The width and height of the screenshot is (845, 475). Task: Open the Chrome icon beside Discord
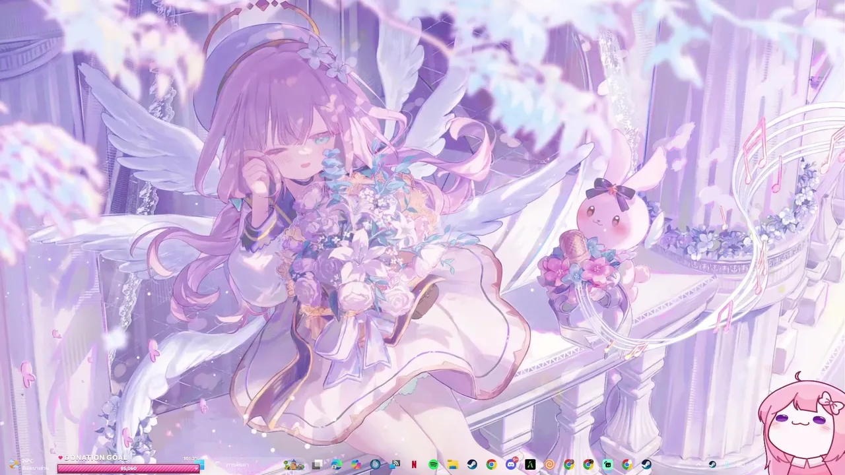pos(491,464)
